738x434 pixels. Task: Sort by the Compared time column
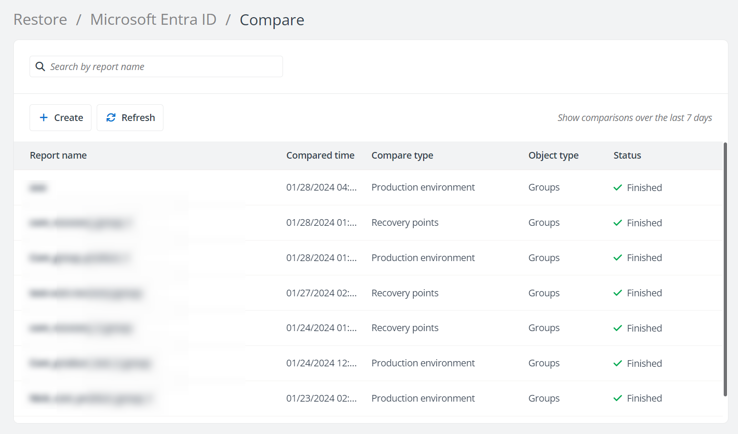click(320, 155)
